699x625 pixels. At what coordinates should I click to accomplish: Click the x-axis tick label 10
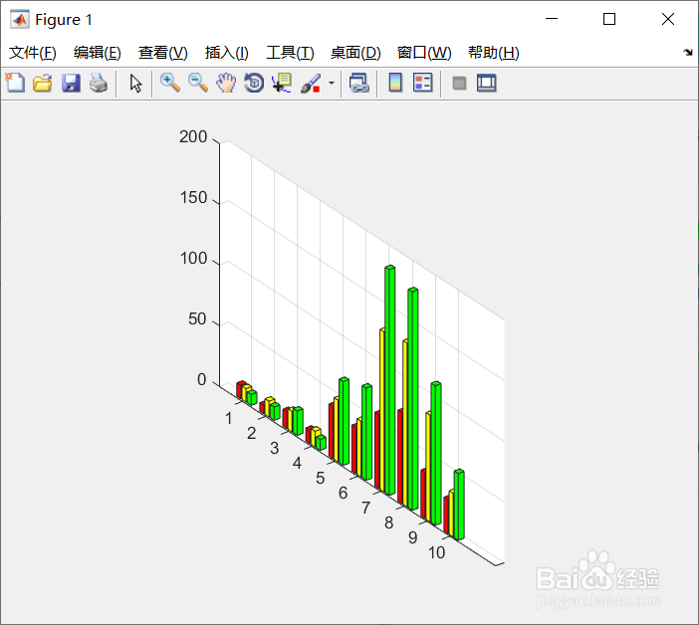pos(436,552)
